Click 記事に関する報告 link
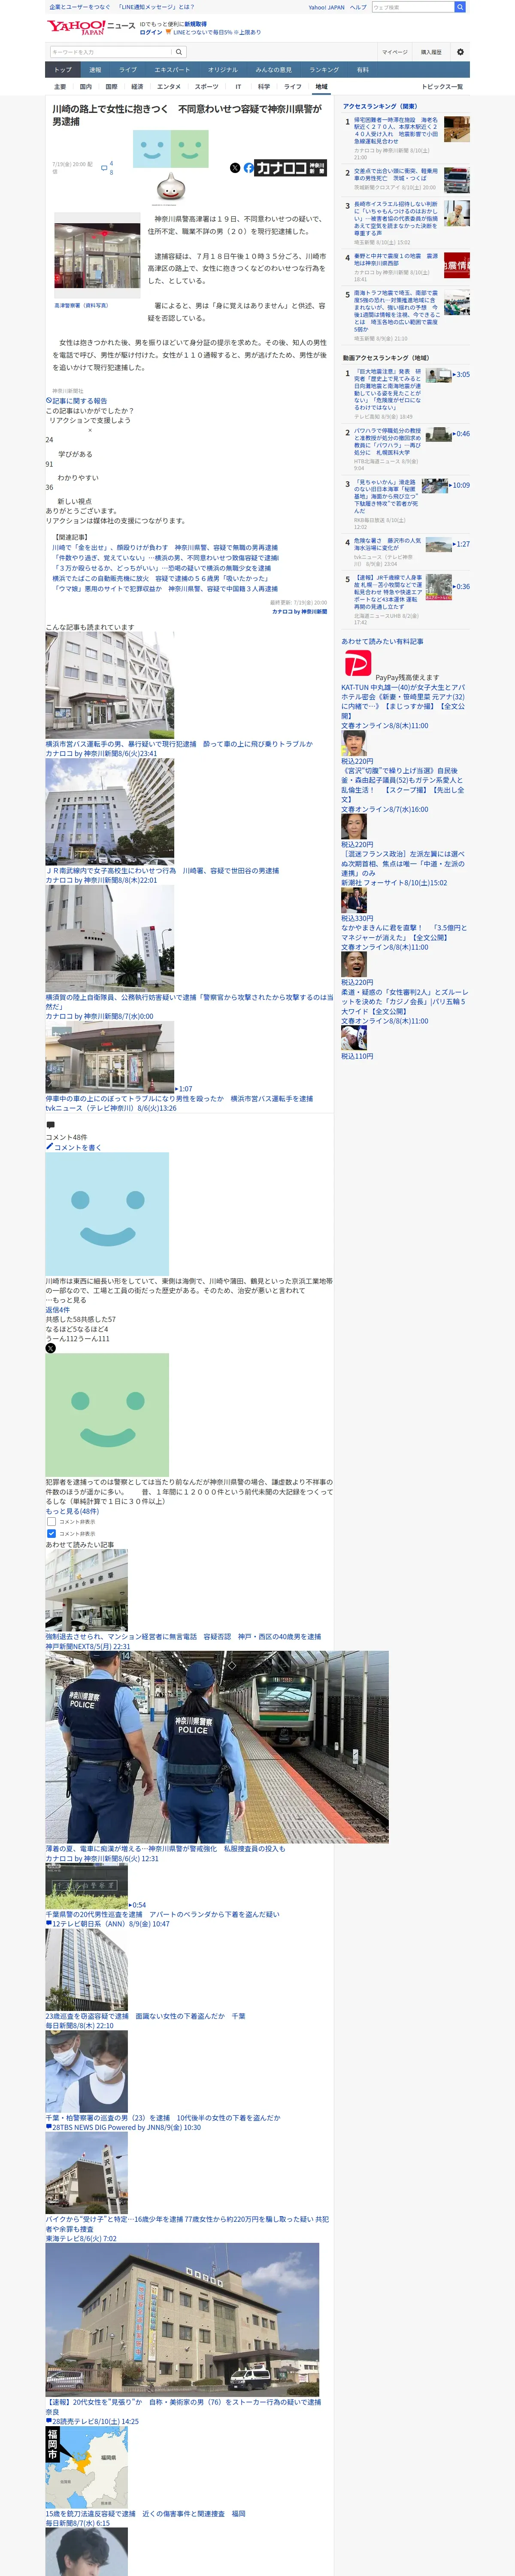 click(79, 401)
